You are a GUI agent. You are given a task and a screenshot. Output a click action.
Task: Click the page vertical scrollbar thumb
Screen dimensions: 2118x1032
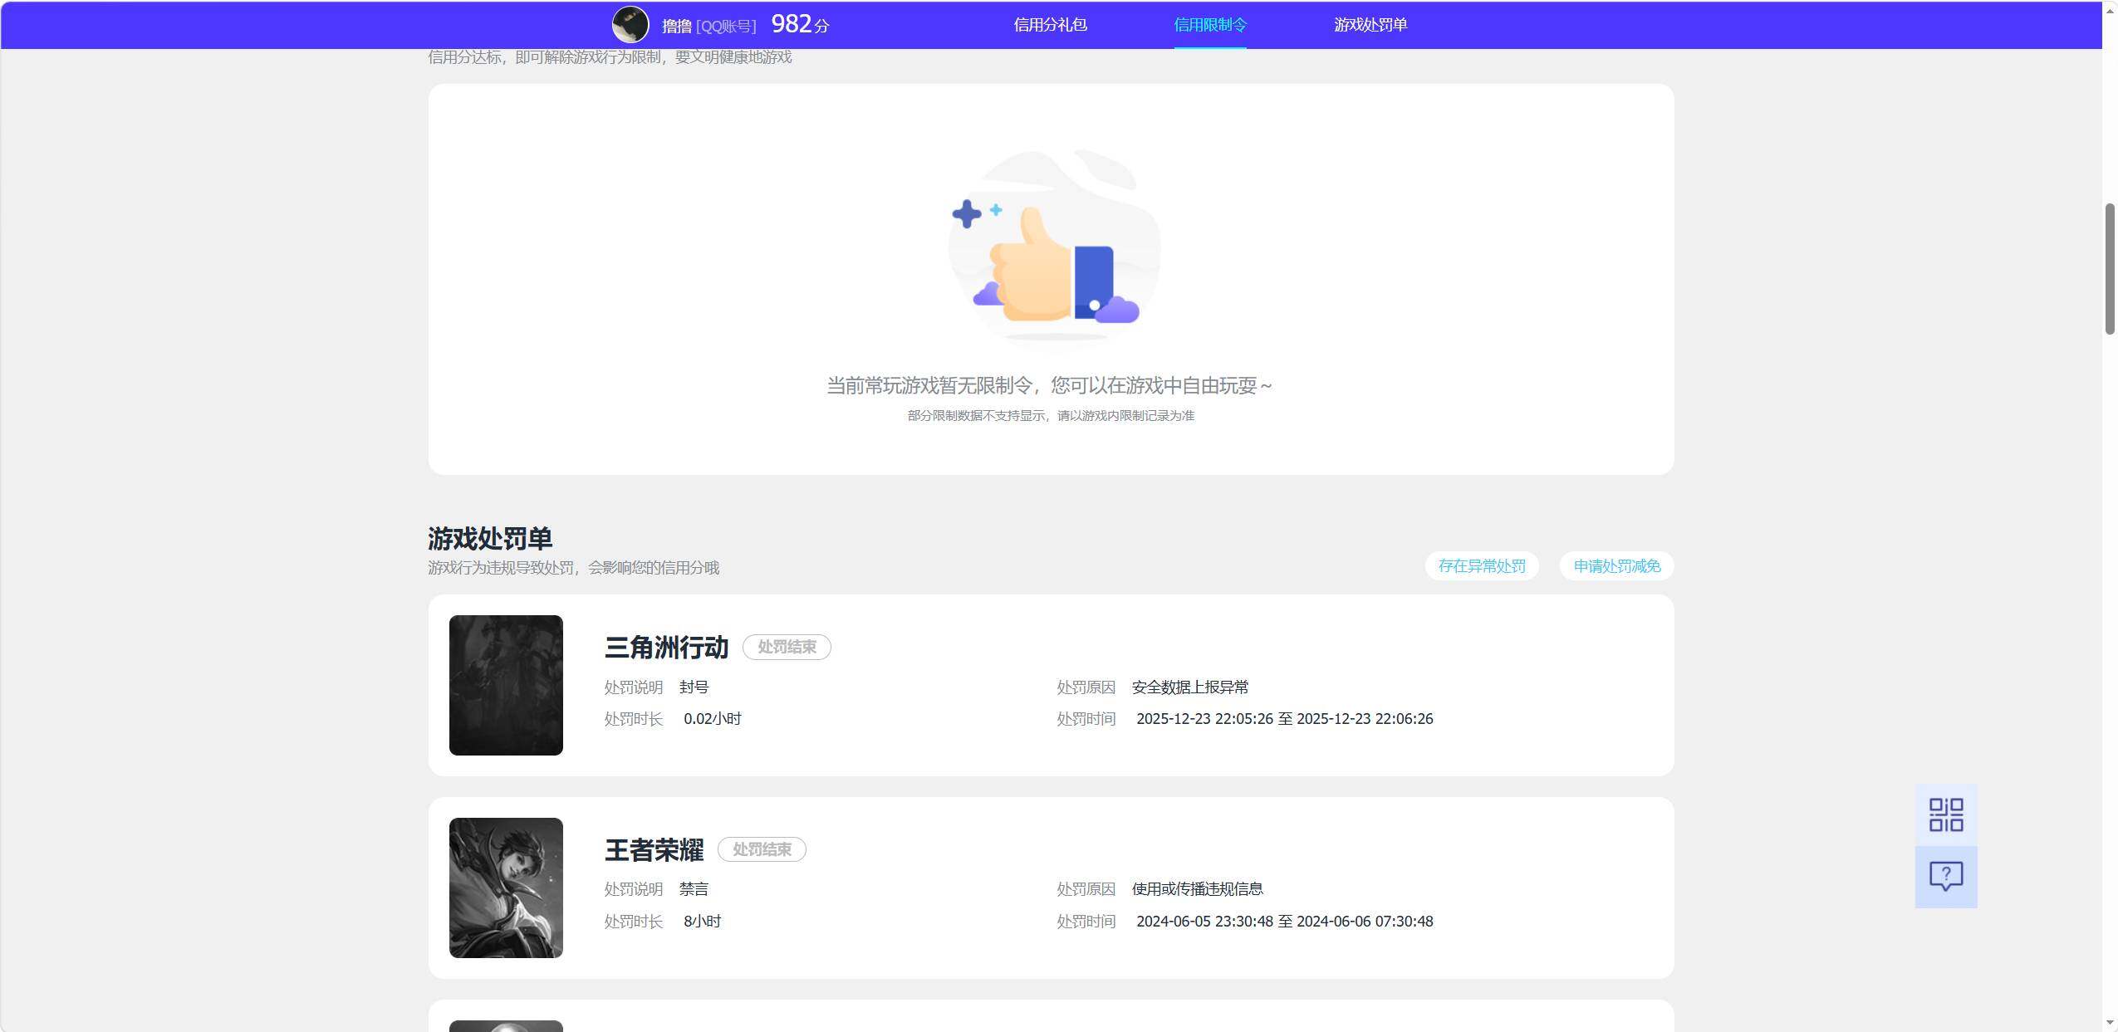click(2110, 268)
